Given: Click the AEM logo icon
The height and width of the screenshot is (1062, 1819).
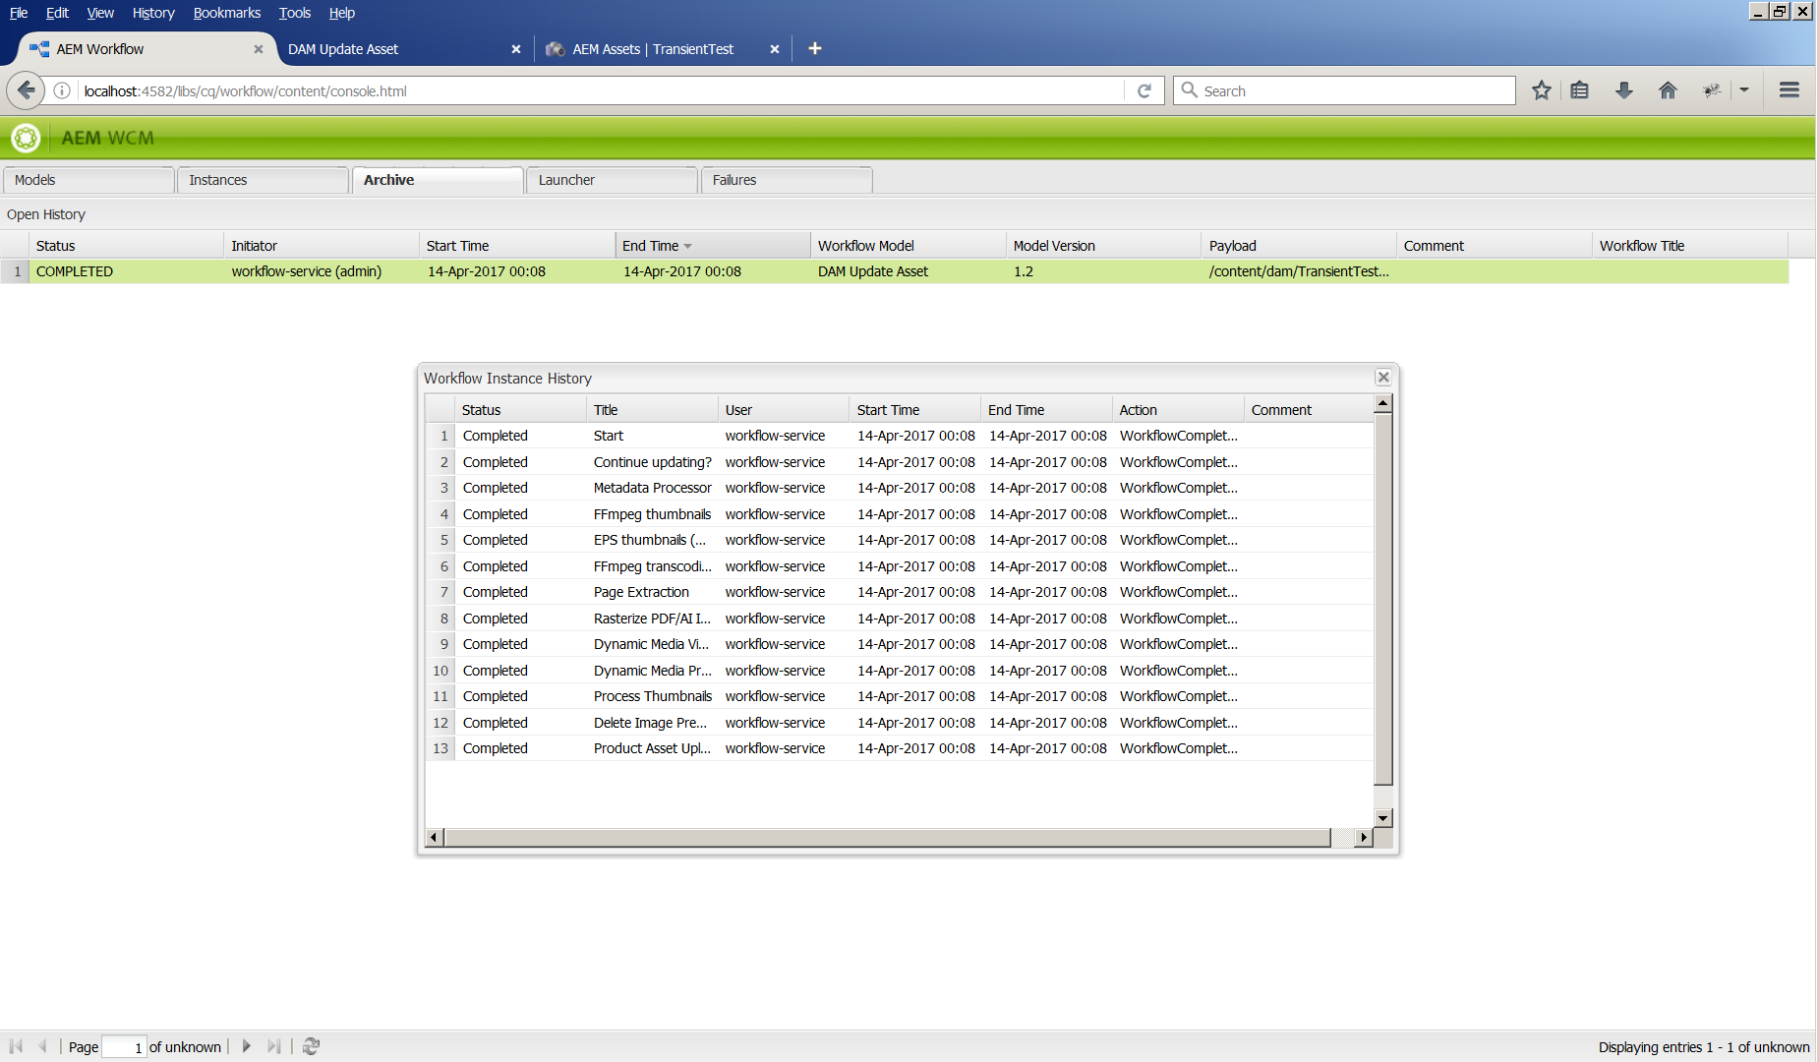Looking at the screenshot, I should [x=26, y=138].
